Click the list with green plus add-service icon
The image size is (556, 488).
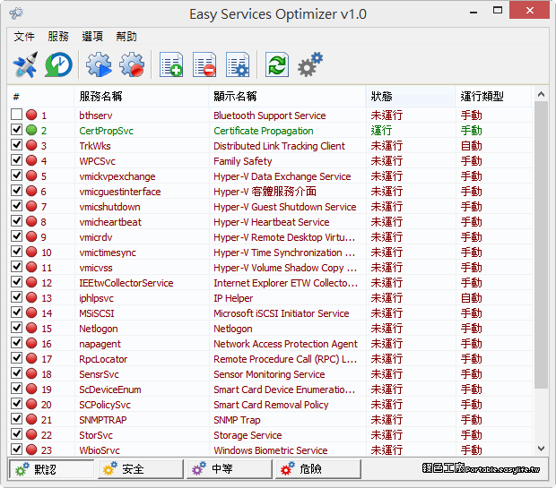pos(171,64)
